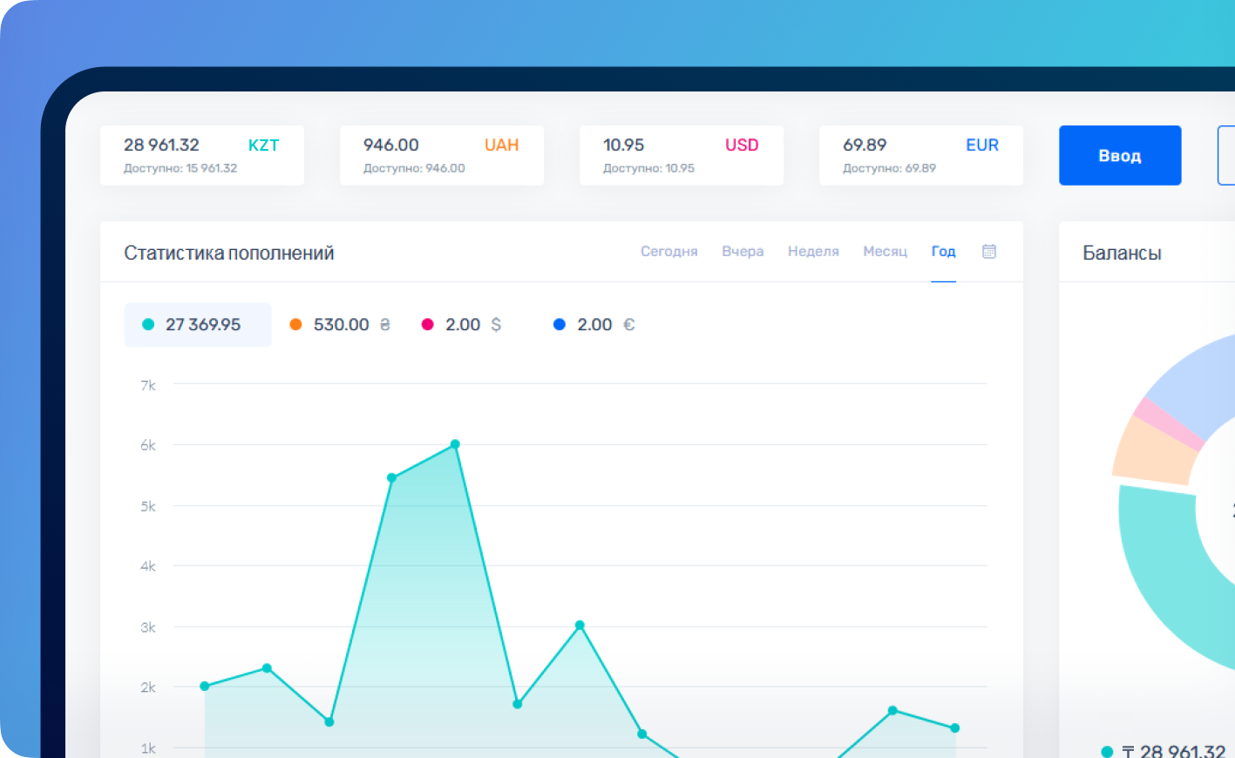Switch to the Сегодня tab
The height and width of the screenshot is (758, 1235).
pos(668,252)
